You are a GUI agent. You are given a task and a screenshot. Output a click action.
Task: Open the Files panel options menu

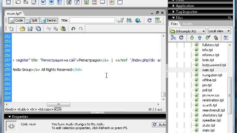point(230,18)
